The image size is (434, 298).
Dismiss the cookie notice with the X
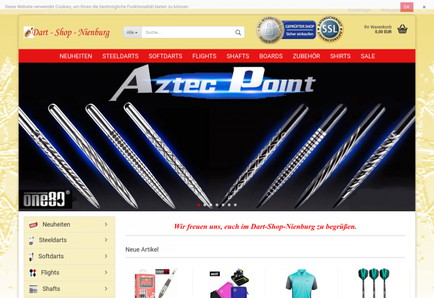pyautogui.click(x=424, y=7)
